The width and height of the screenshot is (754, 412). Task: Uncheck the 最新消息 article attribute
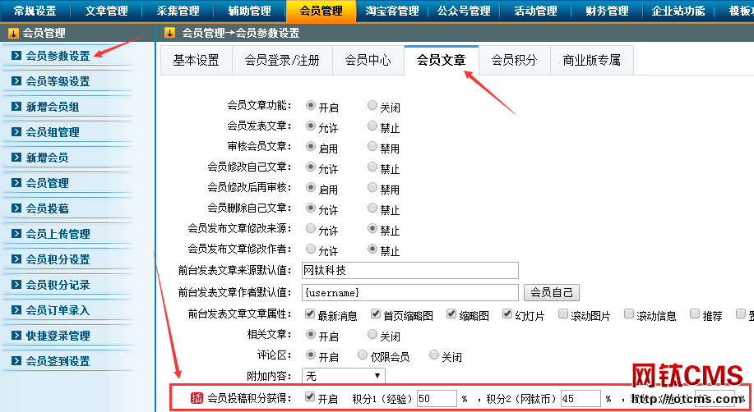pos(309,314)
